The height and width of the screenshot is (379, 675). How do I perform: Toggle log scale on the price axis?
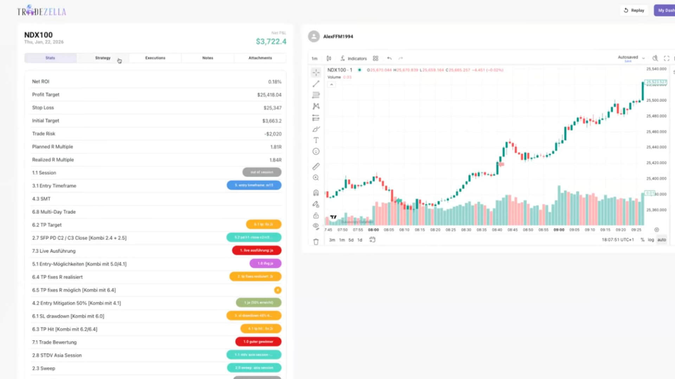click(651, 240)
